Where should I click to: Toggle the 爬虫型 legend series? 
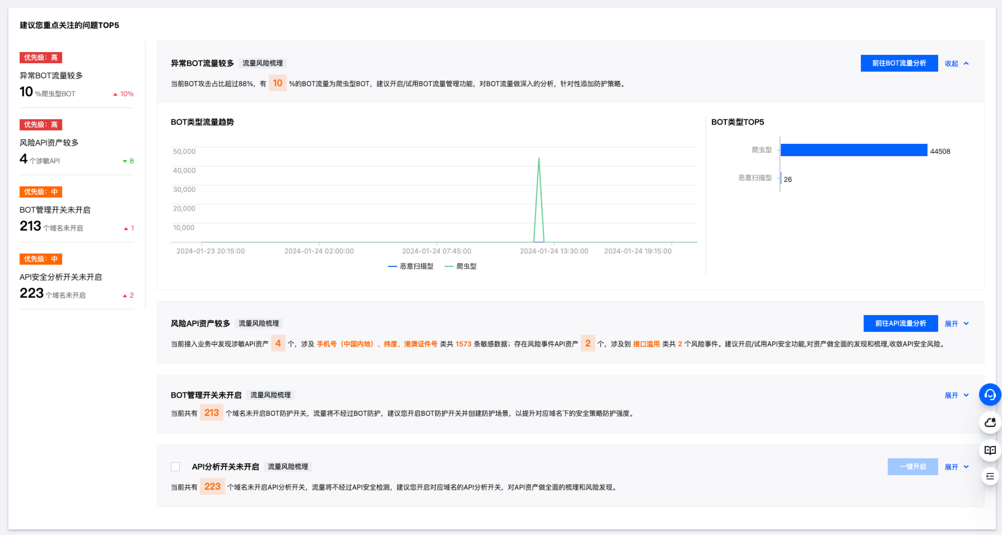coord(460,266)
